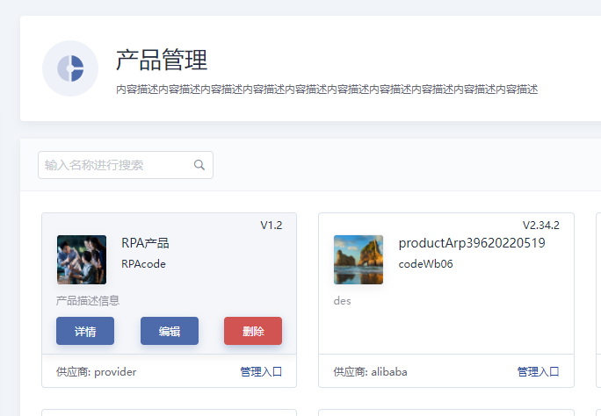The height and width of the screenshot is (416, 601).
Task: Click the RPA产品 team photo thumbnail
Action: (82, 260)
